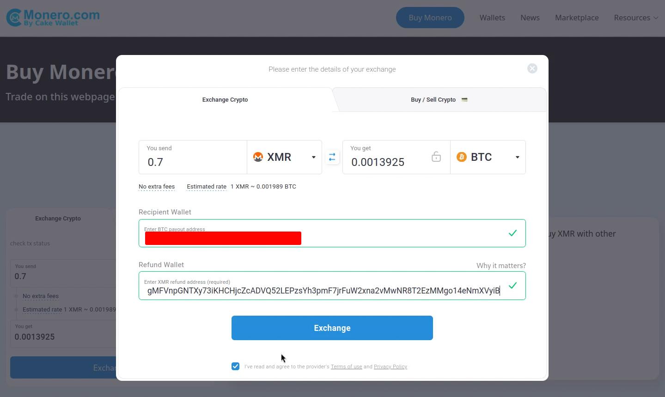Click the Monero.com logo

(53, 18)
